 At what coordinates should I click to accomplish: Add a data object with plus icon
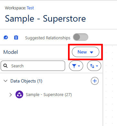point(95,81)
